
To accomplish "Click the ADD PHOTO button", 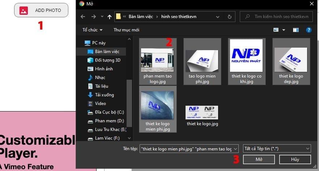I will click(41, 10).
